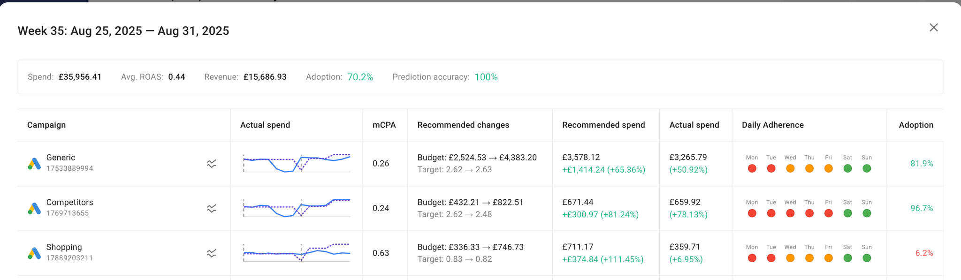Open the Competitors campaign name

point(69,203)
